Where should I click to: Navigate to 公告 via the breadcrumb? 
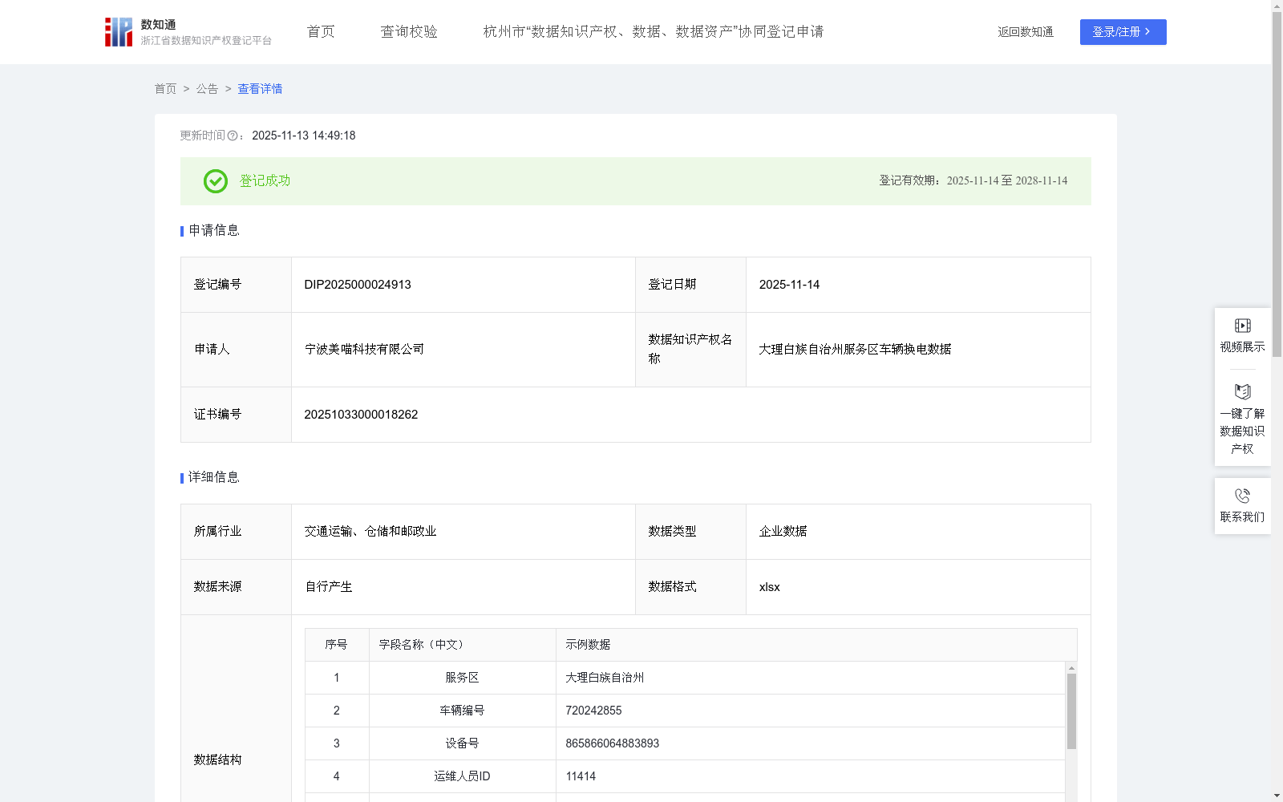tap(207, 89)
